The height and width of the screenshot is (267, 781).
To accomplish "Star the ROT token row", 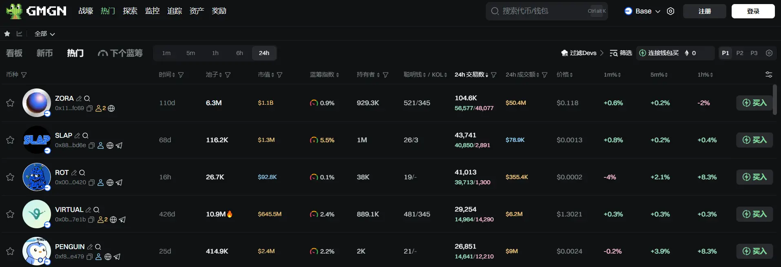I will click(10, 177).
